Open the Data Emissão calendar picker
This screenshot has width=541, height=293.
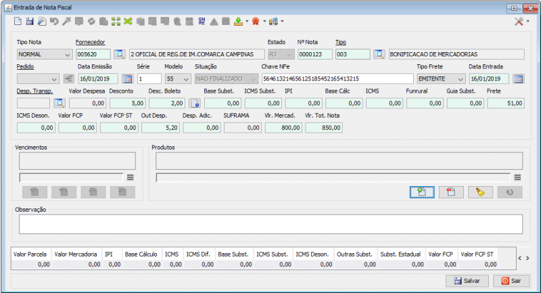pos(127,78)
